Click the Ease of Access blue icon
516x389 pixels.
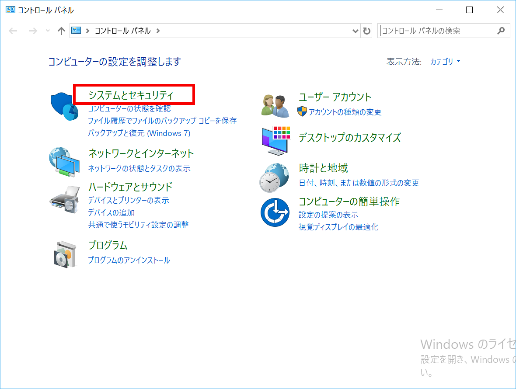275,212
